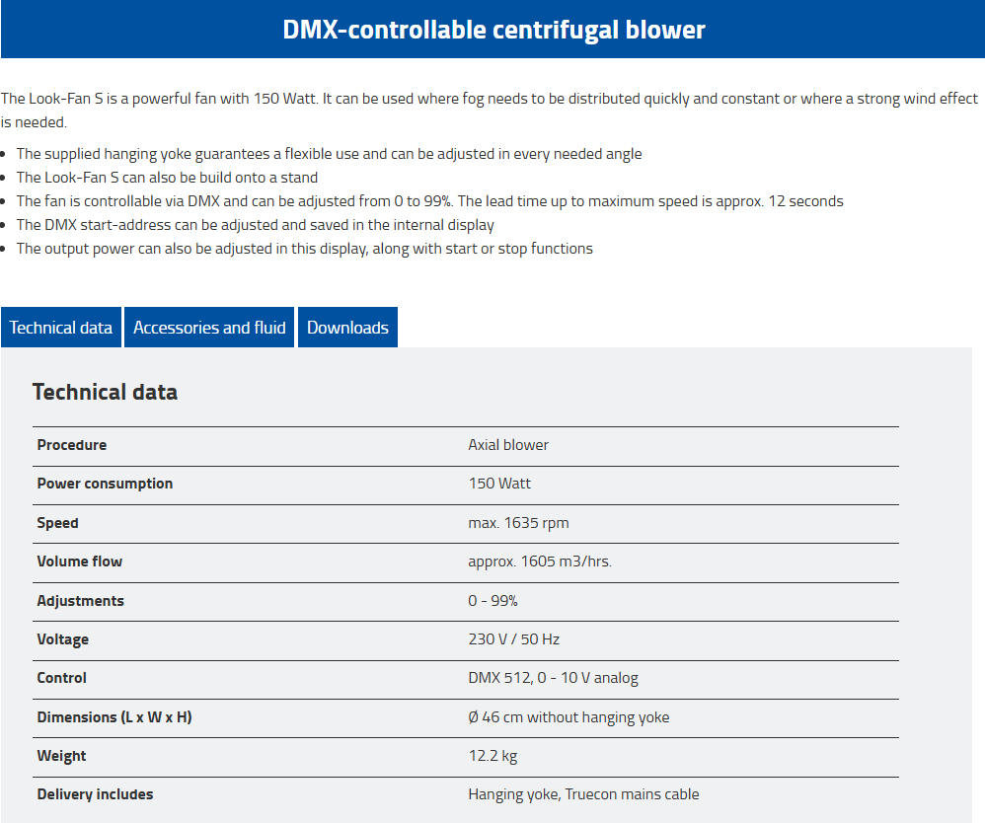Click 'max. 1635 rpm' value
This screenshot has width=985, height=823.
point(518,523)
